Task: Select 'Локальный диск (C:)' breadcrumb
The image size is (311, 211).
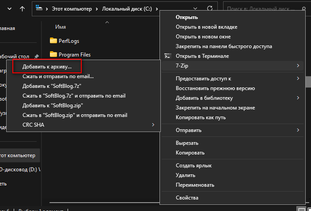Action: (127, 9)
